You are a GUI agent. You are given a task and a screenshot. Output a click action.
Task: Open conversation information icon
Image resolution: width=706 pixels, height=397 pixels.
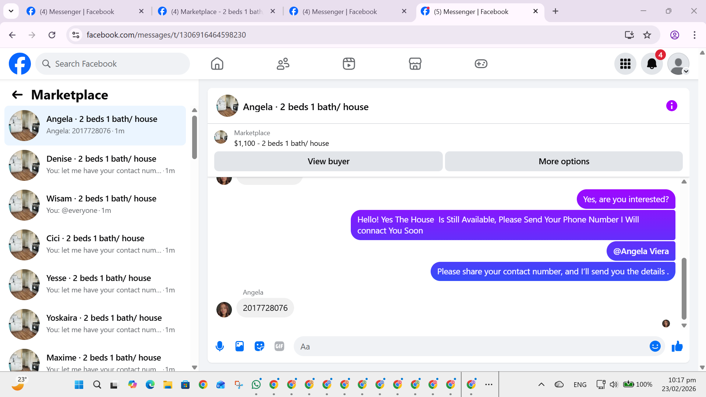671,106
